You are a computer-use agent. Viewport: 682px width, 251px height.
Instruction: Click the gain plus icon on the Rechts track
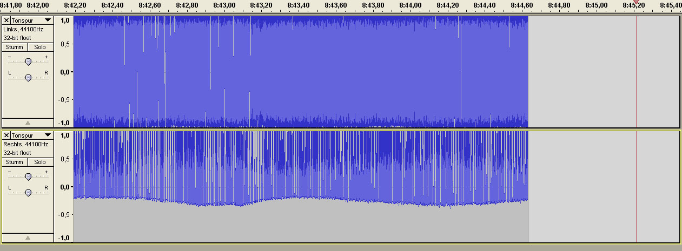click(46, 172)
